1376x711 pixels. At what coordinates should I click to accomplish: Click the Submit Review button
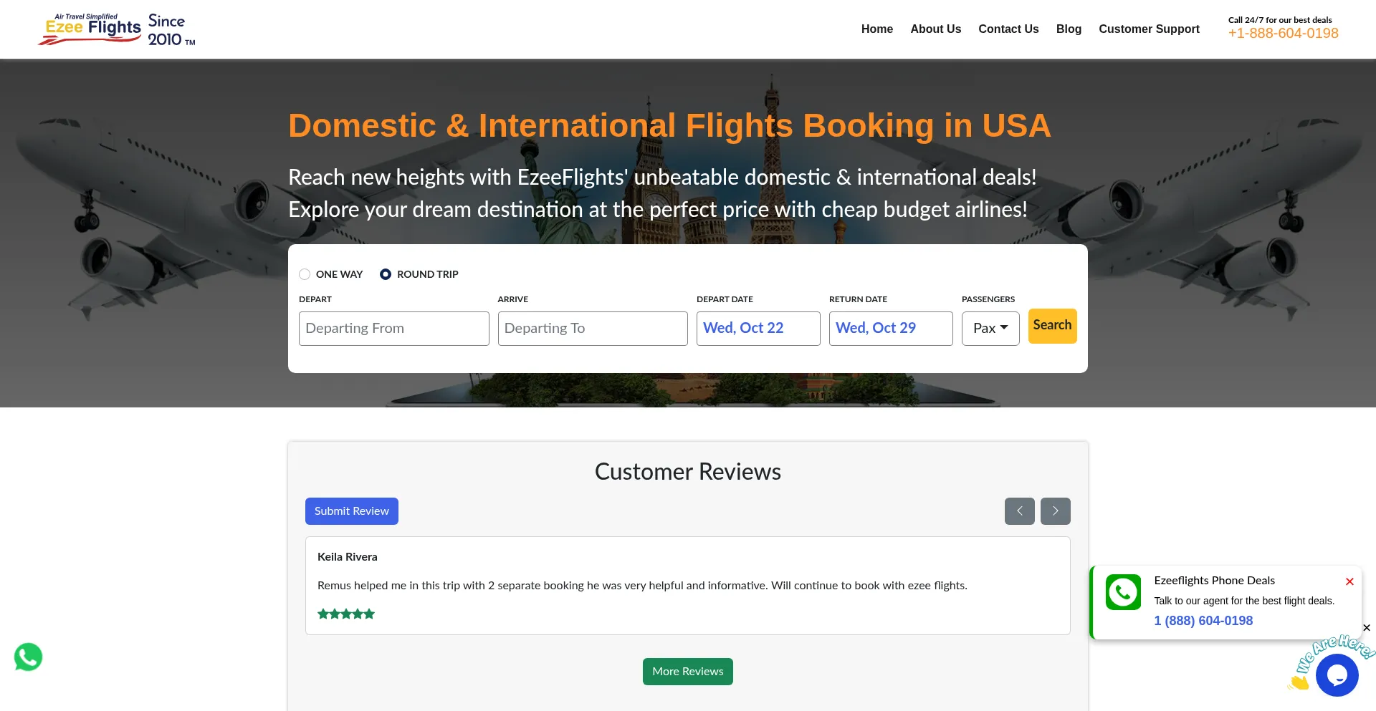(351, 511)
